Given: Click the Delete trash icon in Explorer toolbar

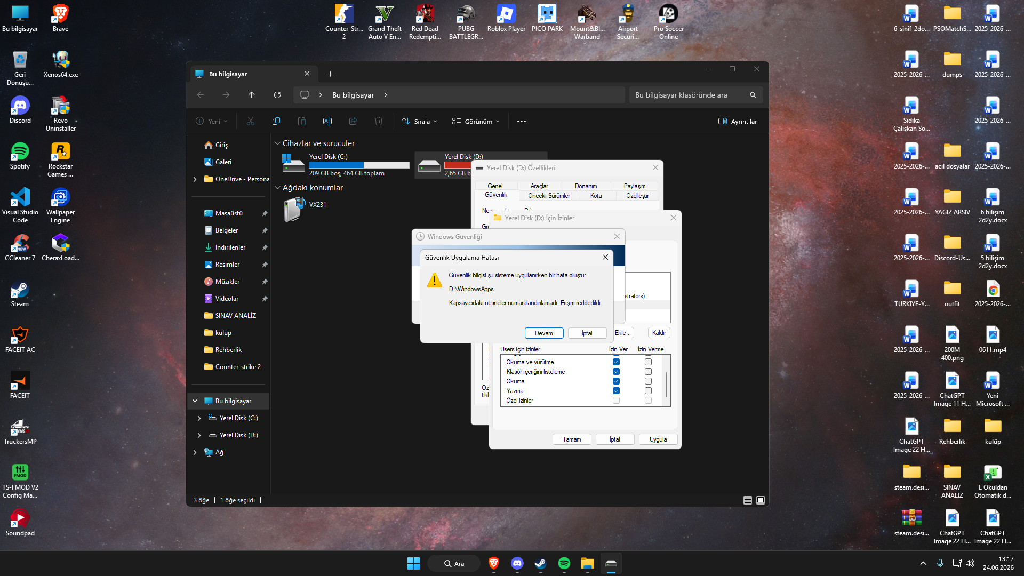Looking at the screenshot, I should (379, 122).
